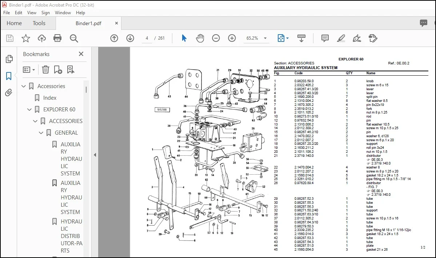Open the bookmarks options dropdown
Viewport: 436px width, 258px height.
[x=29, y=70]
